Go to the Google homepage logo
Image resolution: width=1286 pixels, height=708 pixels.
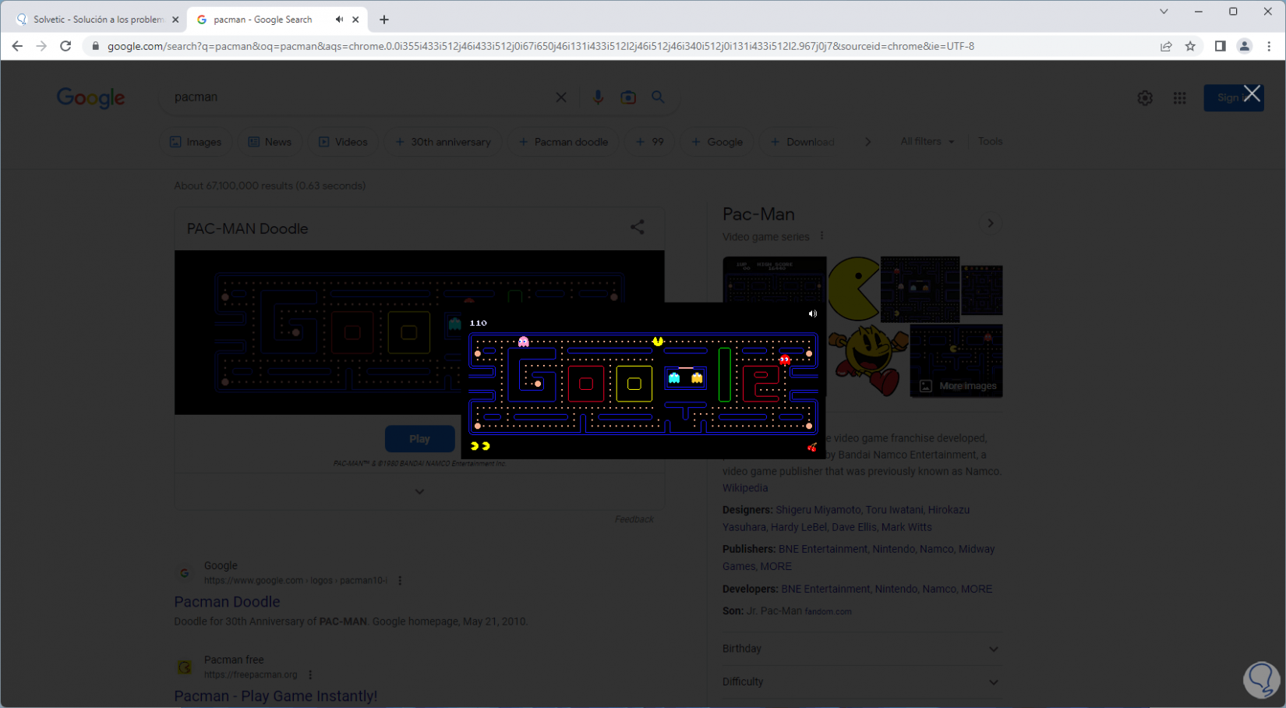[90, 98]
